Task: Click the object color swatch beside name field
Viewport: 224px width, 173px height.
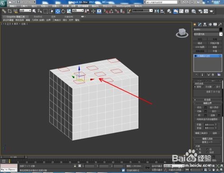Action: pyautogui.click(x=221, y=30)
